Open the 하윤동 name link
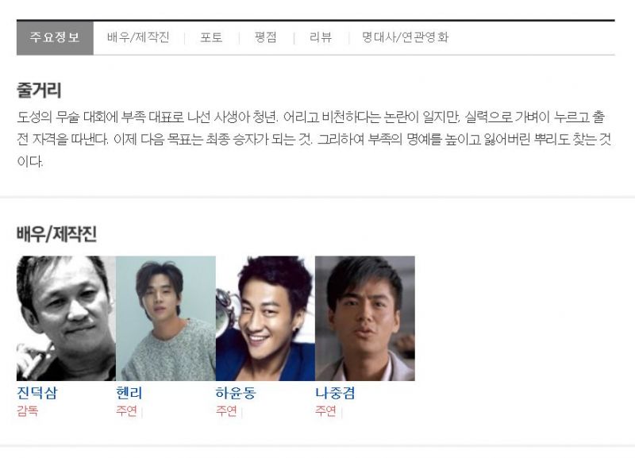Screen dimensions: 635x458 236,393
